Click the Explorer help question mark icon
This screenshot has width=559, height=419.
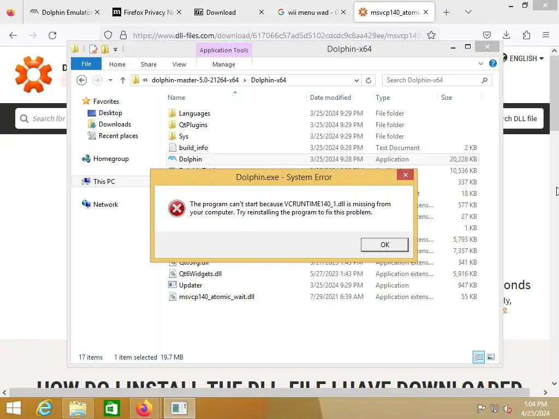[493, 63]
